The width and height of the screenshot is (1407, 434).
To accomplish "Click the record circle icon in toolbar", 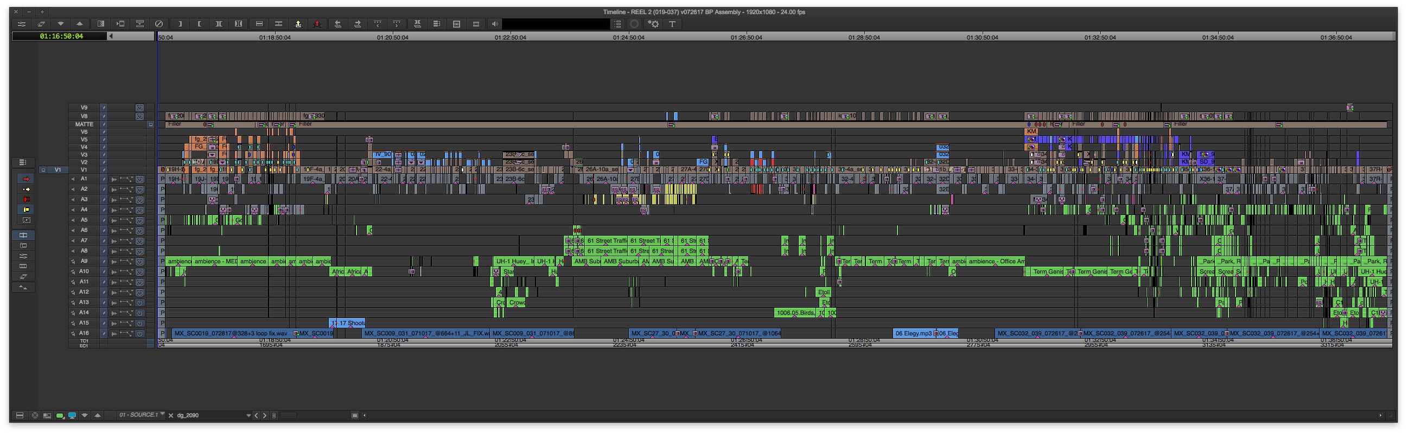I will 634,24.
